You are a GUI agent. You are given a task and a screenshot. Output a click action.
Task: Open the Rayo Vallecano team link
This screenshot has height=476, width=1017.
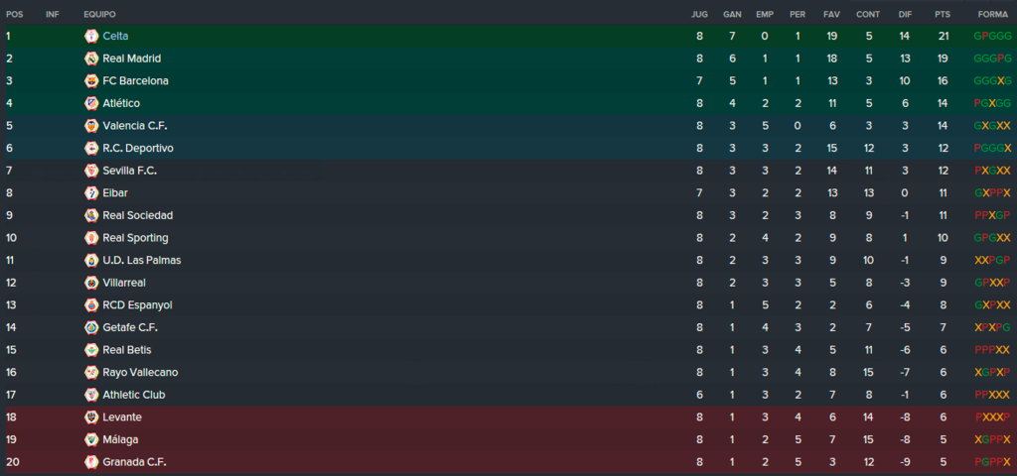(140, 373)
